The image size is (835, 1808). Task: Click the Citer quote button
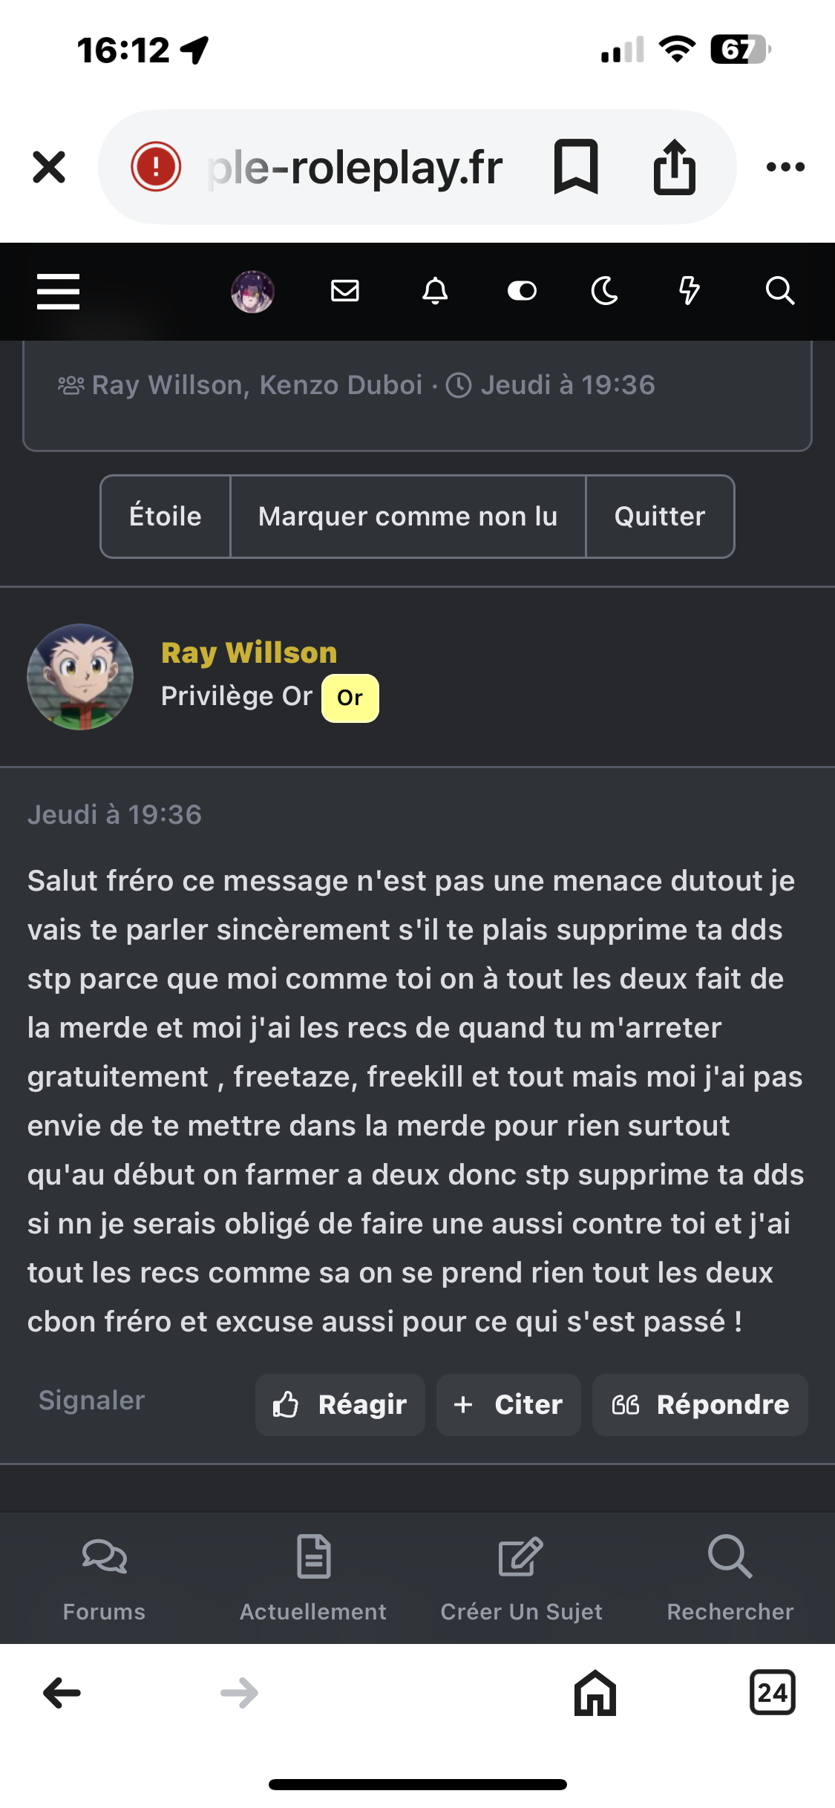508,1405
